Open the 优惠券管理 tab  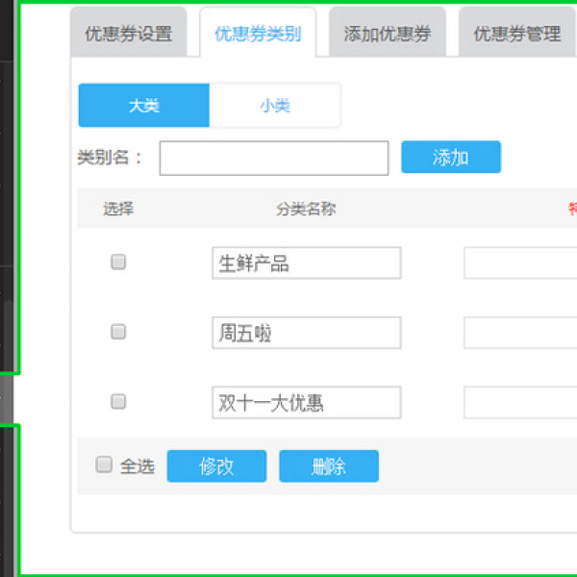click(516, 34)
